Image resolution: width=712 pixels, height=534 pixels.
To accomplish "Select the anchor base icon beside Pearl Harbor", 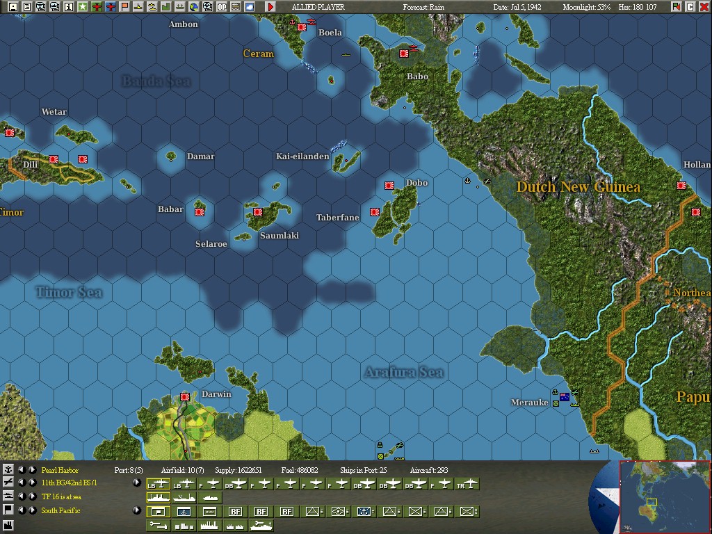I will pos(8,470).
